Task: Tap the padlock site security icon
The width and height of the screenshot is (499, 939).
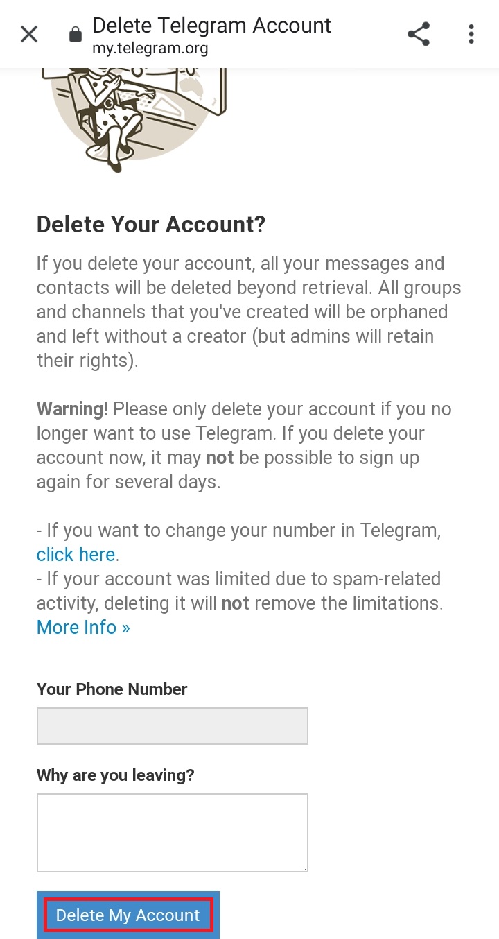Action: coord(76,35)
